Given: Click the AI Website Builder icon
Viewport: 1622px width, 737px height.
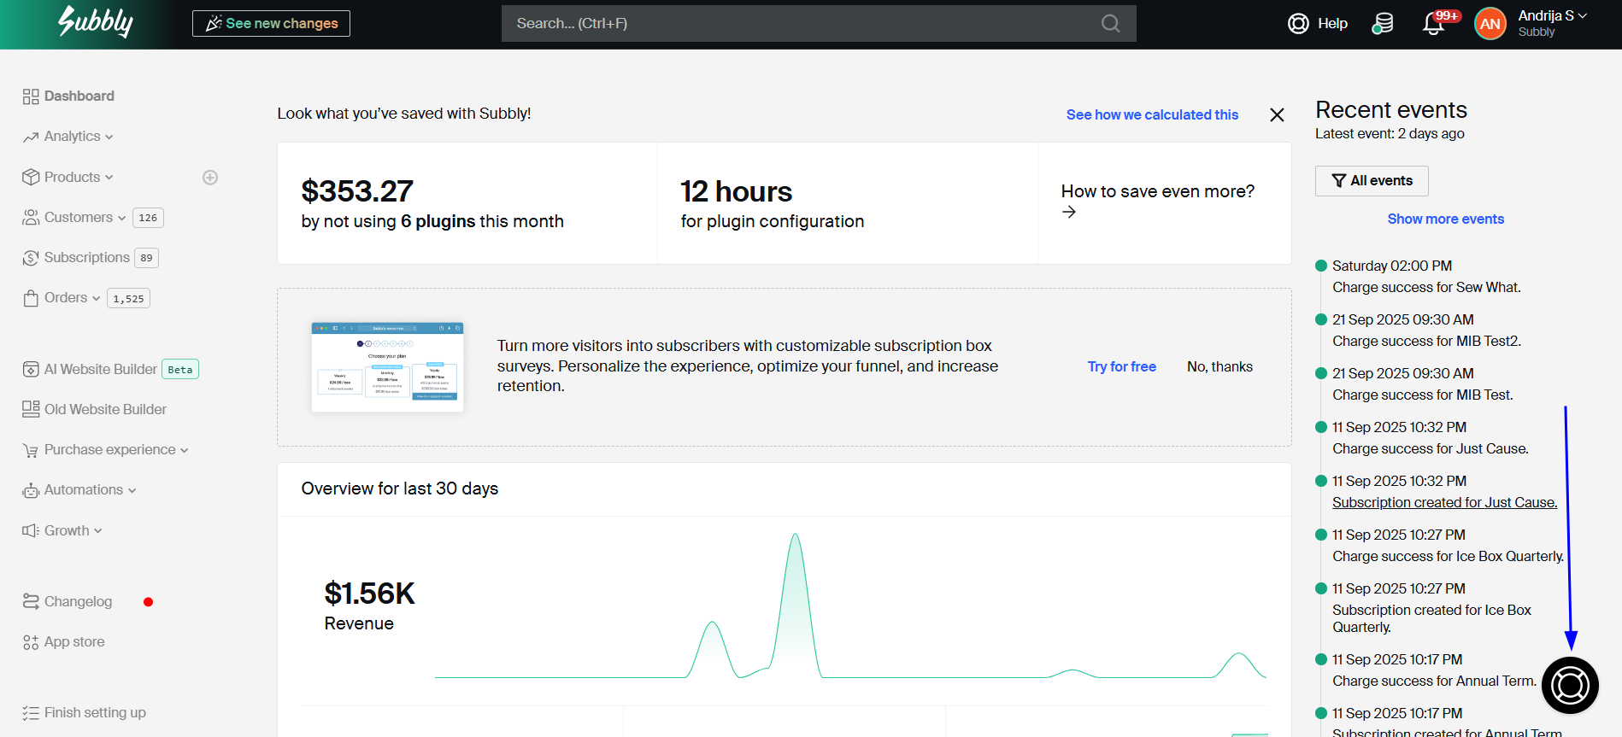Looking at the screenshot, I should tap(31, 369).
